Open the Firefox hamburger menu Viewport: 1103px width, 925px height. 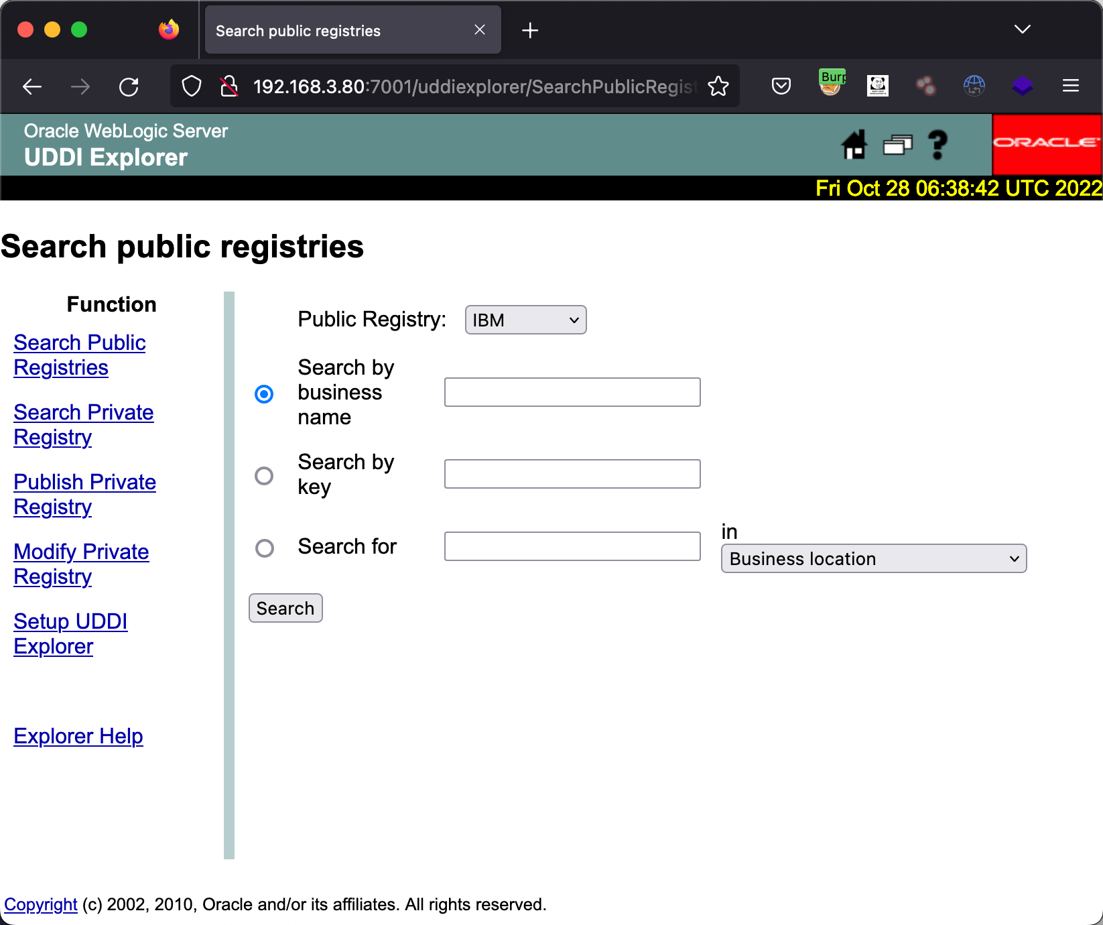1070,86
